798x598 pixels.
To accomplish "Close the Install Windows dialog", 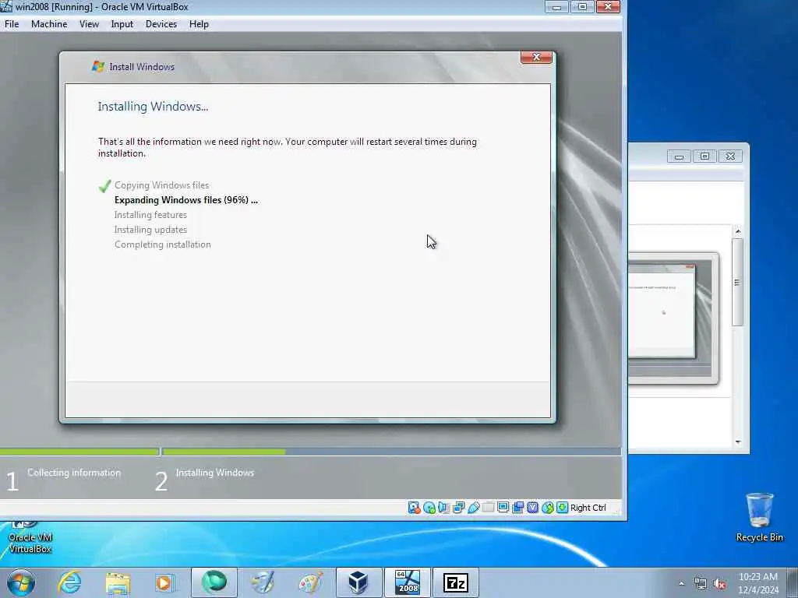I will pos(536,57).
